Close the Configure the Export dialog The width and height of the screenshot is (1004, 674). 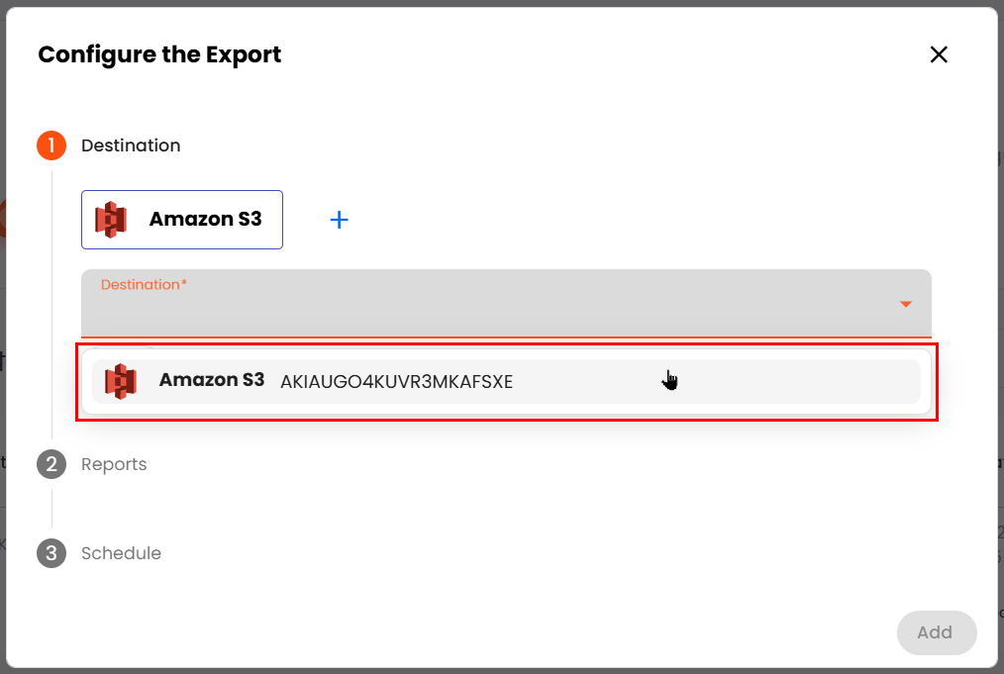click(939, 54)
